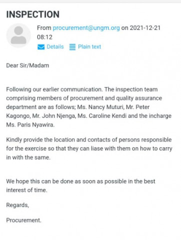Click the 'Procurement.' signature
The height and width of the screenshot is (240, 181).
(24, 220)
